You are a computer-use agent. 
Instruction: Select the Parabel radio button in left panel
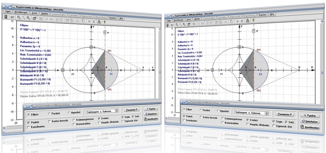coord(49,113)
